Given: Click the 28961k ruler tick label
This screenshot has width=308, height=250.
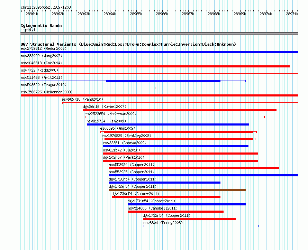Looking at the screenshot, I should click(x=32, y=14).
